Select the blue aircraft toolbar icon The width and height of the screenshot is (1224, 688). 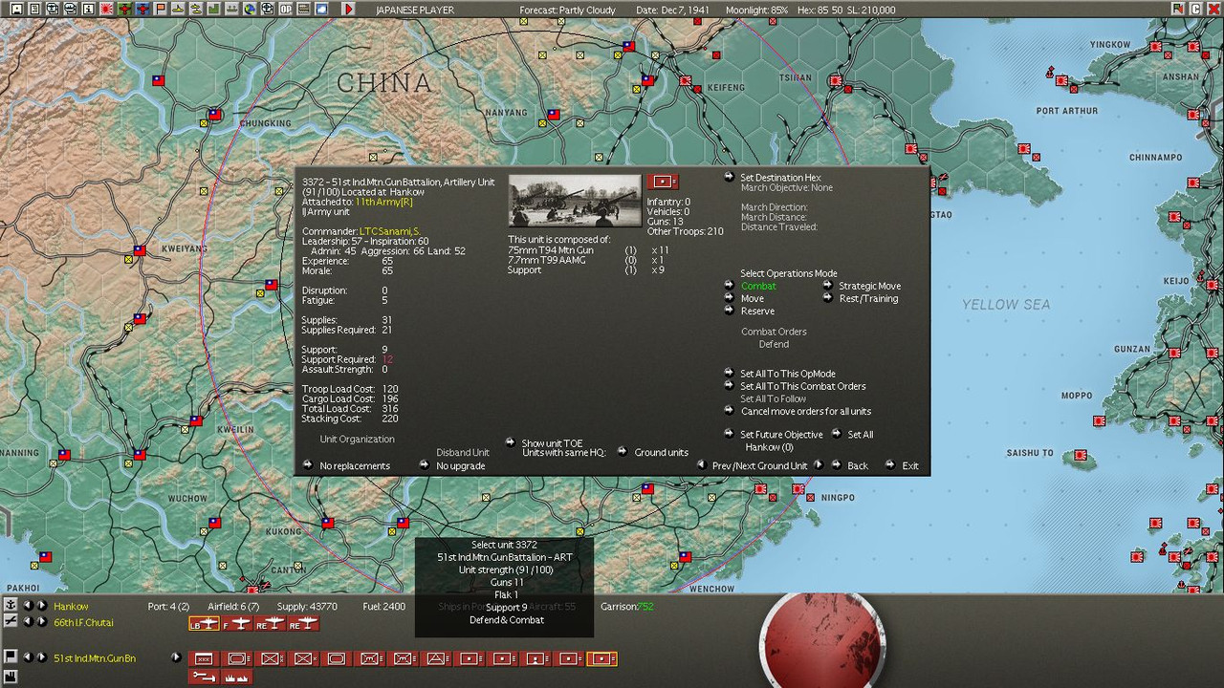coord(142,10)
